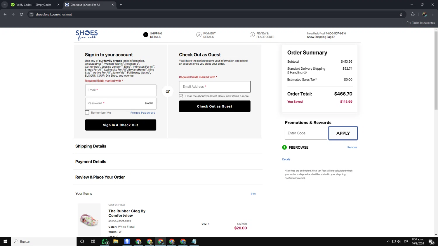Open the tab search dropdown arrow
The image size is (438, 246).
tap(4, 5)
